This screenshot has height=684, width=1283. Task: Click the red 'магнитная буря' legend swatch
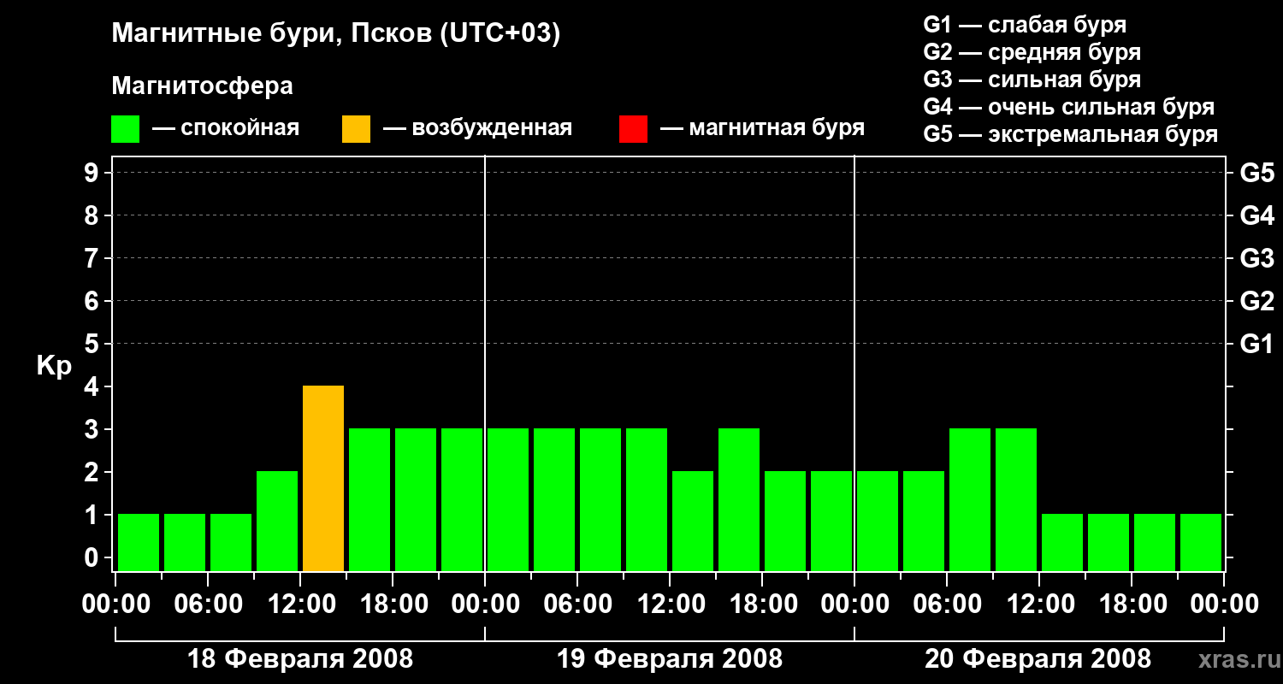click(x=633, y=129)
